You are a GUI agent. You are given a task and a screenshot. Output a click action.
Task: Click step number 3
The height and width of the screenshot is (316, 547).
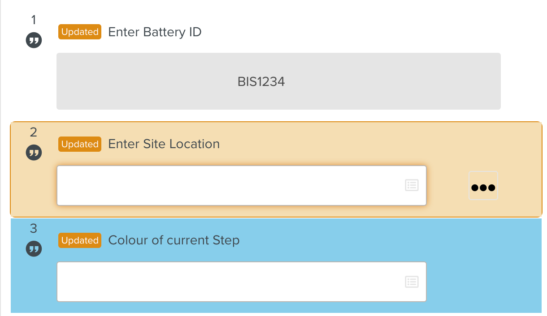pos(34,228)
